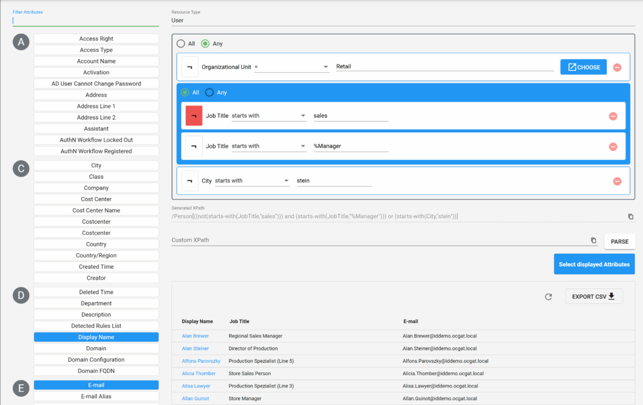Open operator dropdown for City condition

(252, 181)
